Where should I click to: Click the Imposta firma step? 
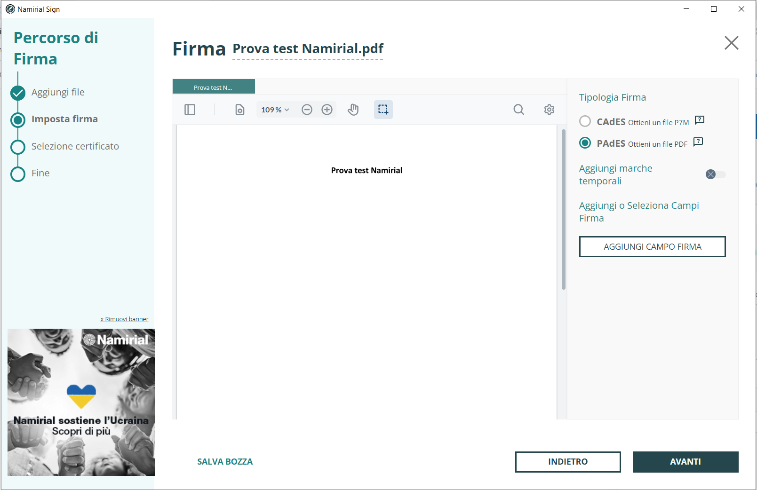[64, 119]
